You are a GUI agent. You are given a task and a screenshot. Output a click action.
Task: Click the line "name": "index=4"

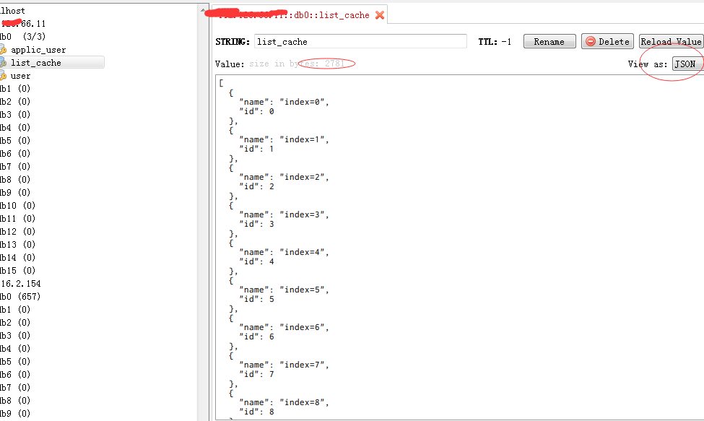pos(284,252)
